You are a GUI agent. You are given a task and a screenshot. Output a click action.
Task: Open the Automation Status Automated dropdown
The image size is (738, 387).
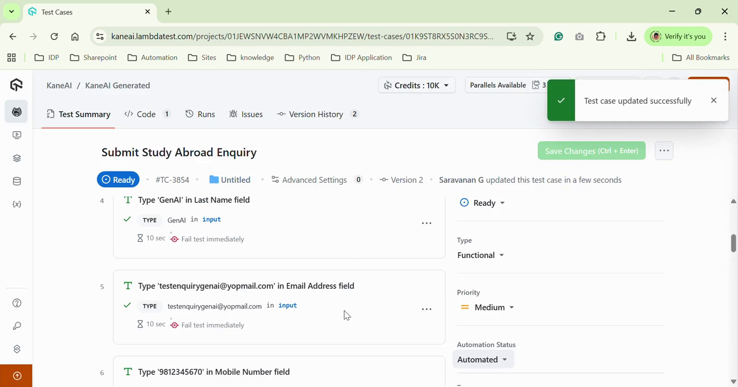pos(482,360)
